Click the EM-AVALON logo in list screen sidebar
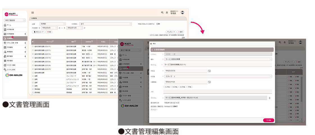Screen dimensions: 315x135 (14, 75)
